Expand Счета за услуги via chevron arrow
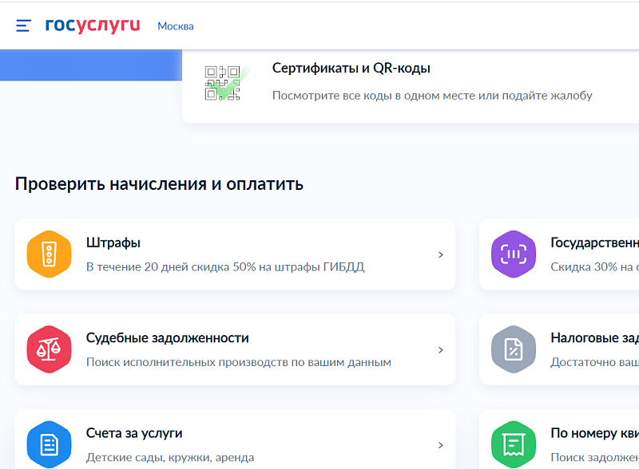Viewport: 639px width, 469px height. (440, 445)
